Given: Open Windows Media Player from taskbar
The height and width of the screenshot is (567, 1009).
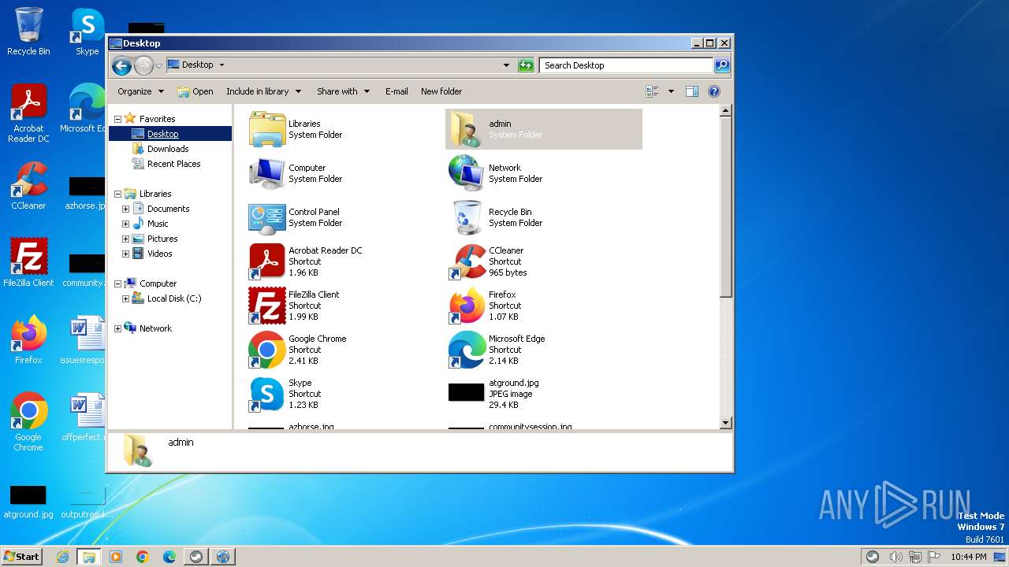Looking at the screenshot, I should coord(115,557).
